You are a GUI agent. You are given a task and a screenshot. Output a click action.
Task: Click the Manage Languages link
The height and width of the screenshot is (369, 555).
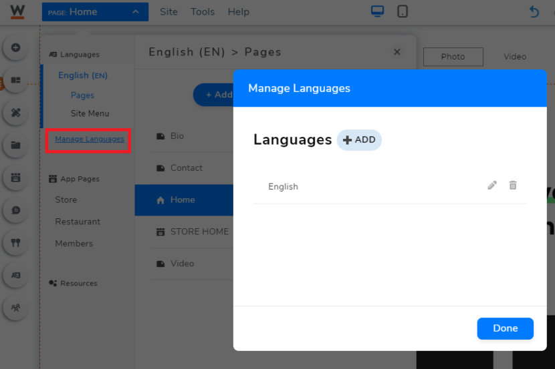coord(90,139)
